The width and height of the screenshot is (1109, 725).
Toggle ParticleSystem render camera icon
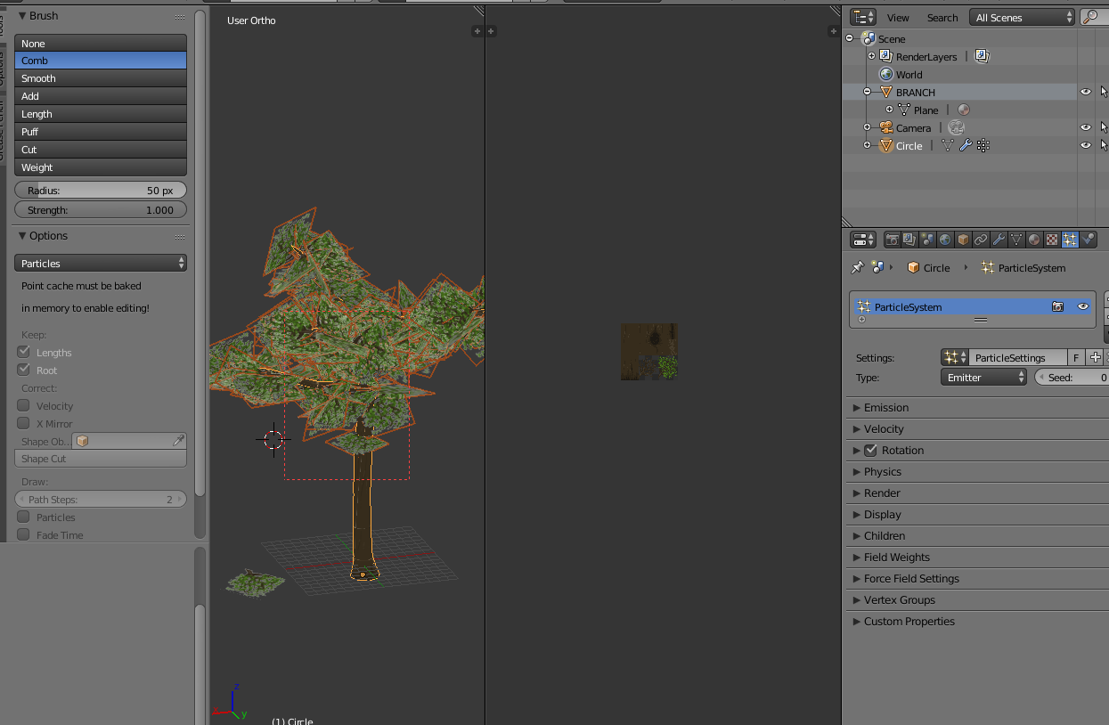point(1057,306)
